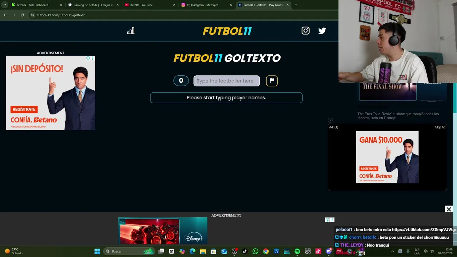Open Outlook from taskbar
457x257 pixels.
pos(224,251)
